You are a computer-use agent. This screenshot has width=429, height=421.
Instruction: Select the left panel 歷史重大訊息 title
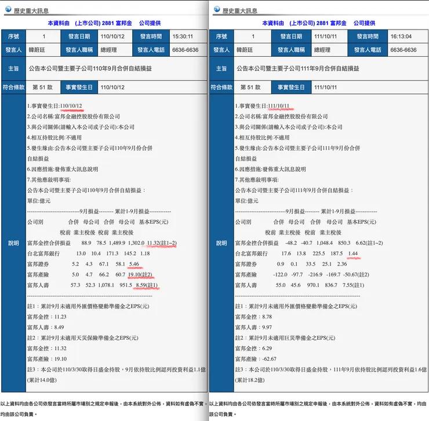click(31, 11)
